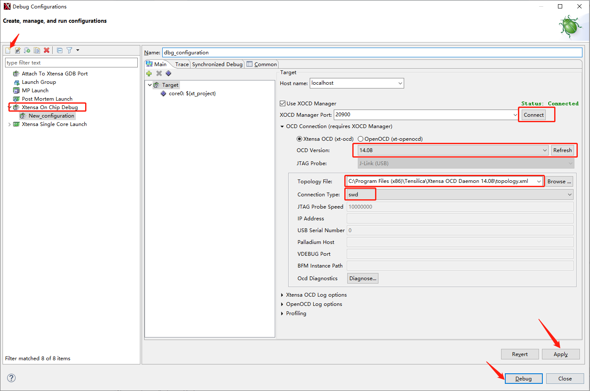This screenshot has height=391, width=590.
Task: Select the Xtensa OCD (xt-ocd) radio button
Action: point(300,139)
